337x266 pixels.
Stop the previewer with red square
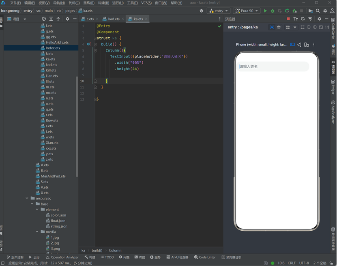point(288,19)
